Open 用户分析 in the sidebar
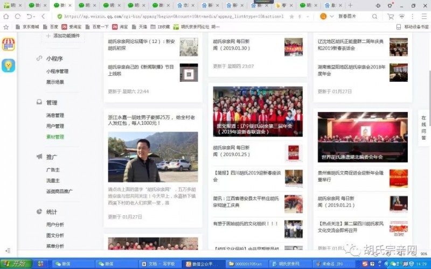431x269 pixels. pos(55,224)
